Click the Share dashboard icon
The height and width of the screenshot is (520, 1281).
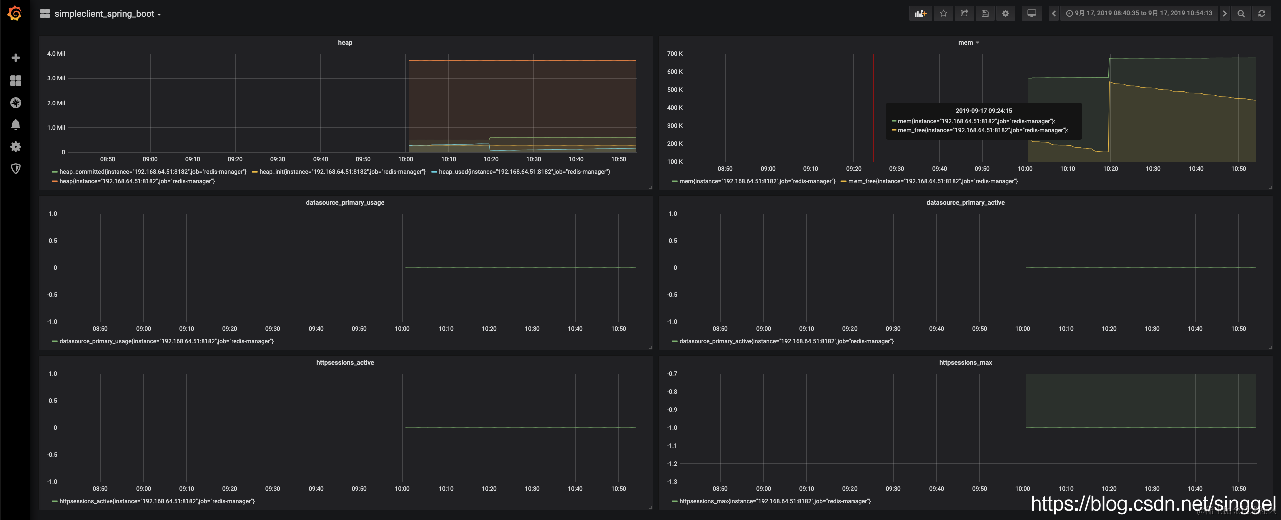pos(964,14)
